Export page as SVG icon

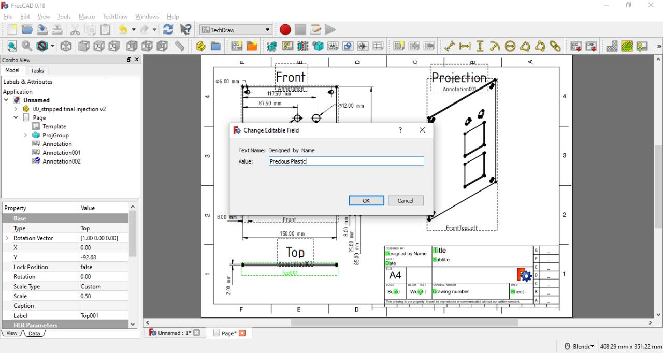click(576, 47)
